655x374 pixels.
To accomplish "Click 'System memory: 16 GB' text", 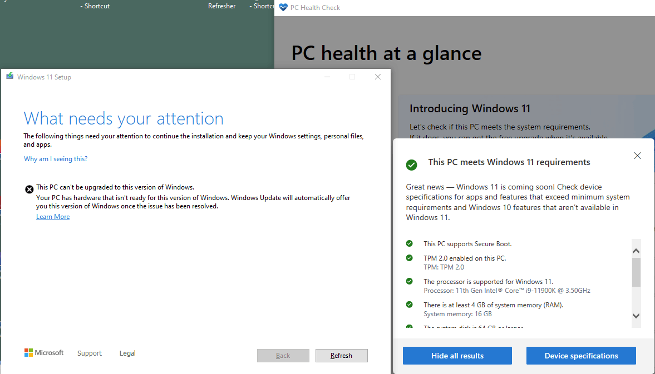I will pos(457,314).
